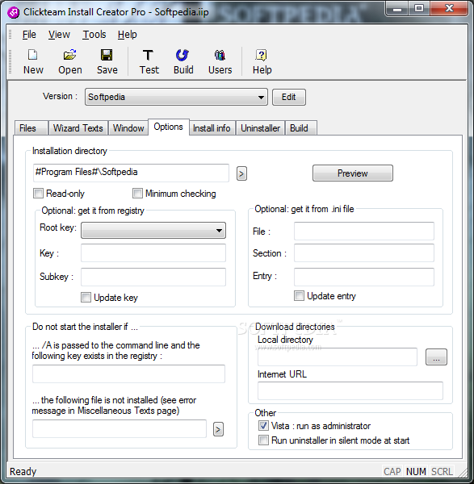Switch to the Uninstaller tab
Screen dimensions: 474x484
coord(260,128)
